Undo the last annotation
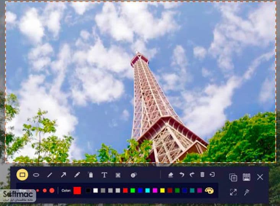Screen dimensions: 280x206 [x=182, y=175]
